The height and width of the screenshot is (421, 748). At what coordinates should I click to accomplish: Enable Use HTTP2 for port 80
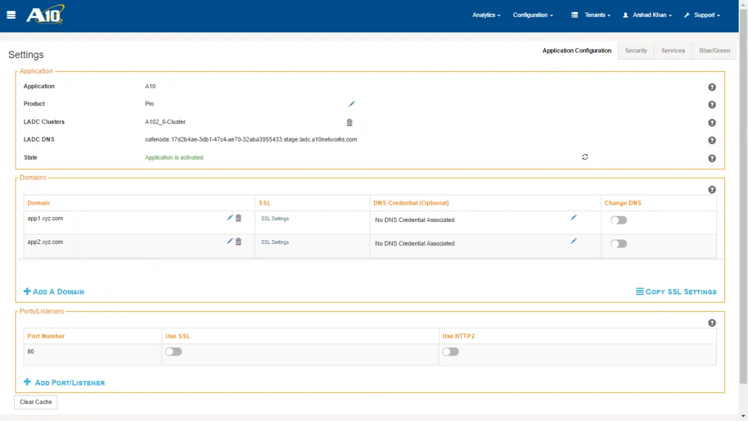(451, 351)
